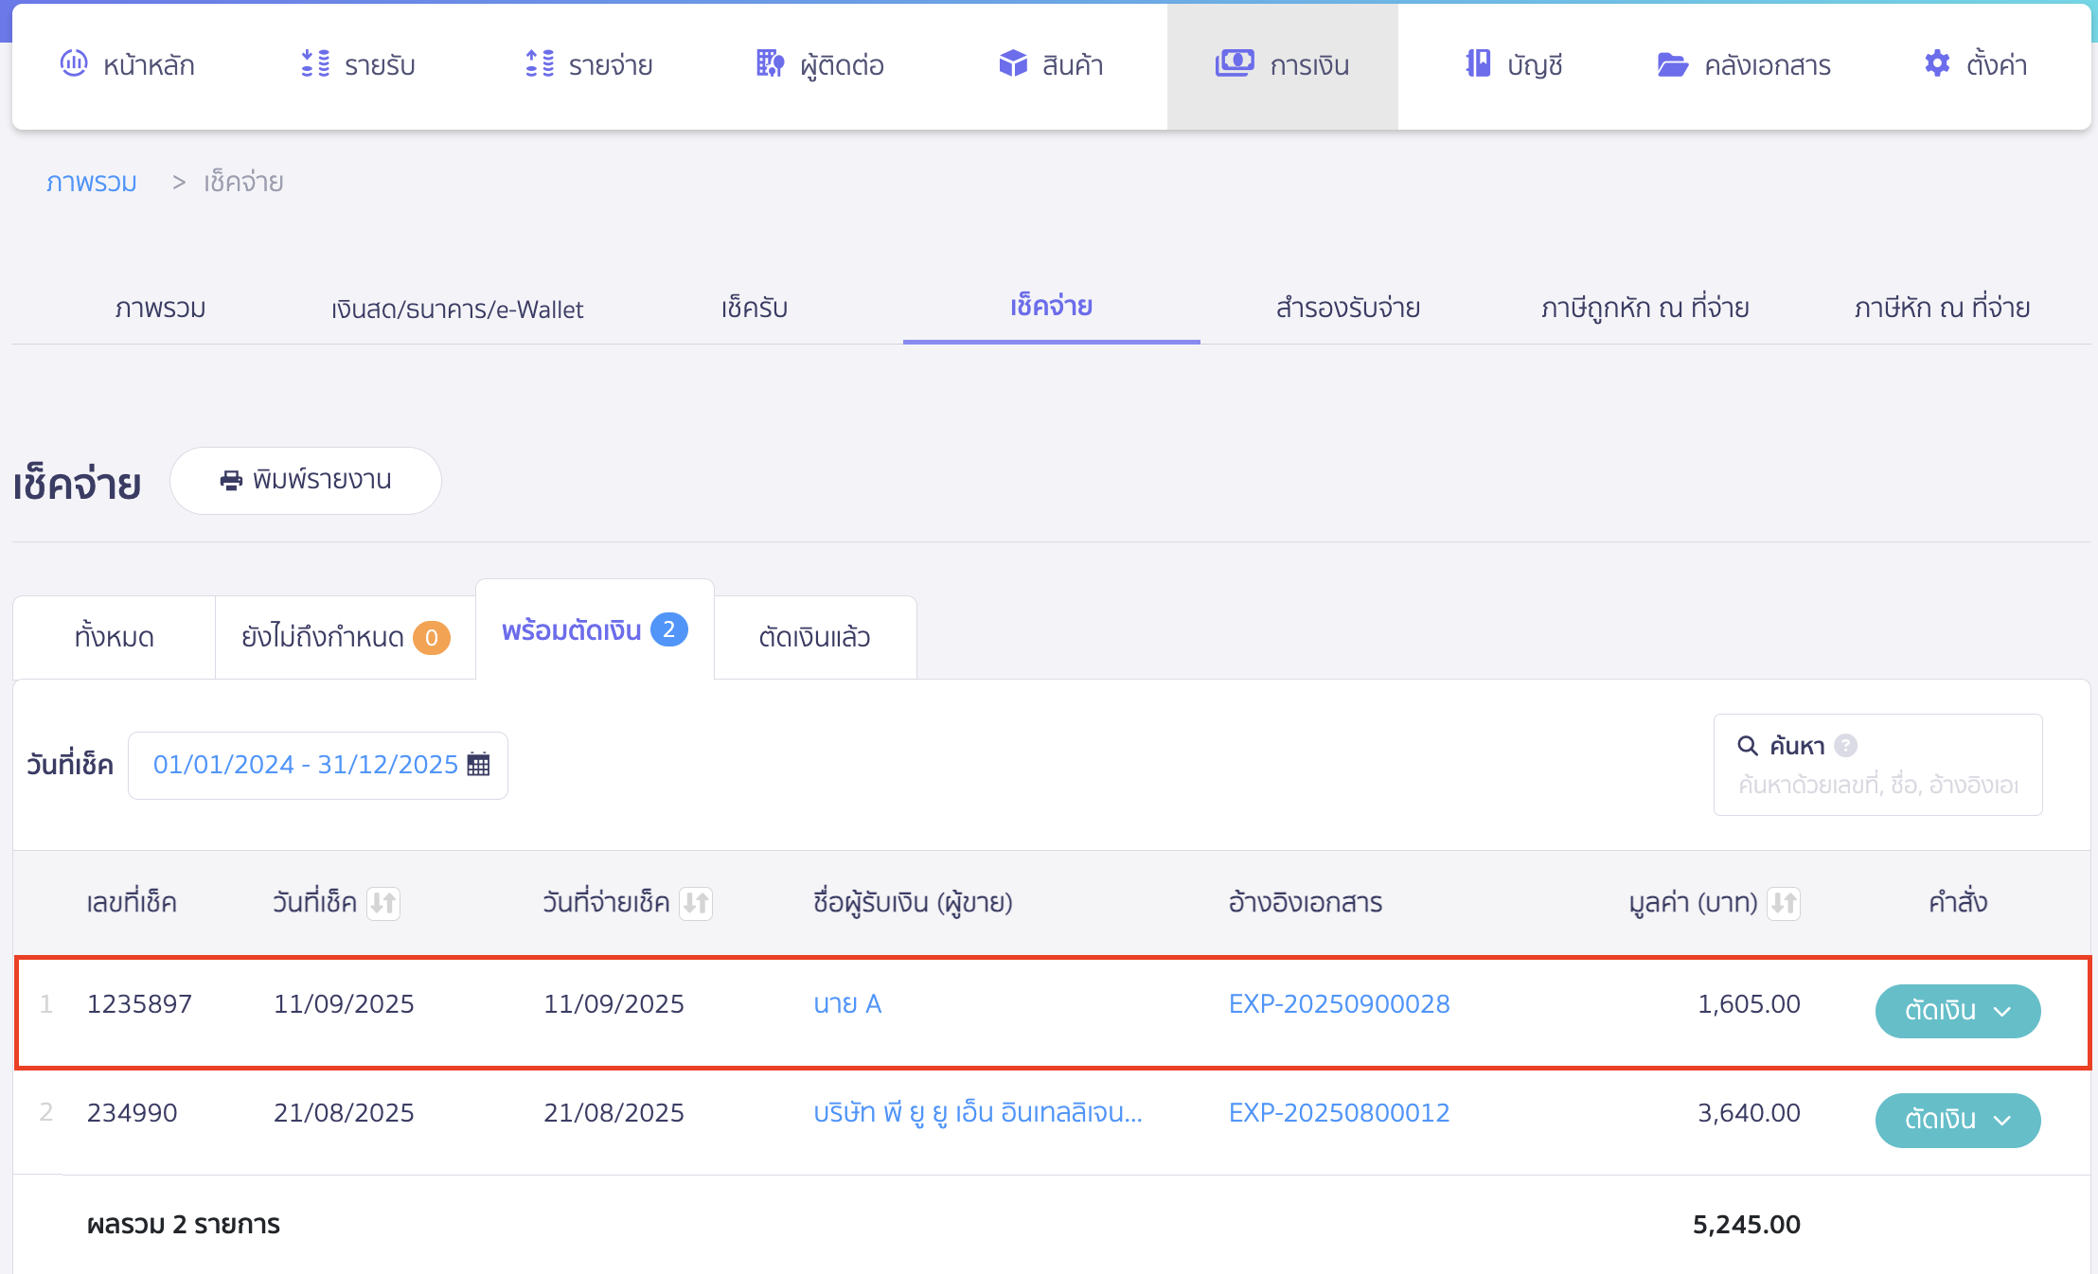The image size is (2098, 1274).
Task: Show the ทั้งหมด status tab
Action: [115, 637]
